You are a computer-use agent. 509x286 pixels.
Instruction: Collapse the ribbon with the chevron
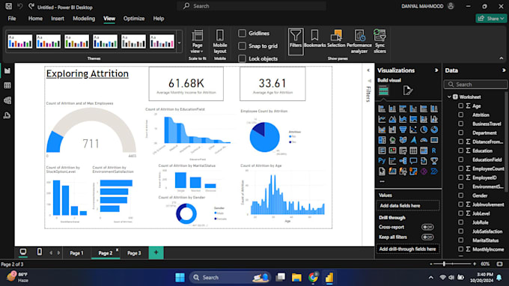[x=502, y=58]
